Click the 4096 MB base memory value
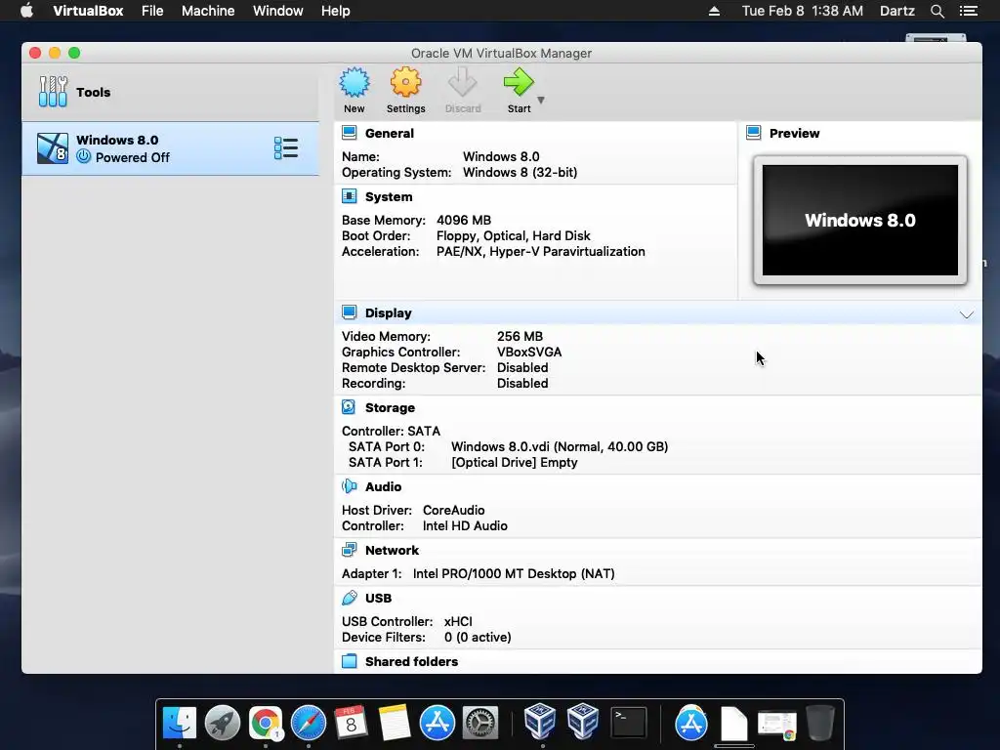 point(464,220)
